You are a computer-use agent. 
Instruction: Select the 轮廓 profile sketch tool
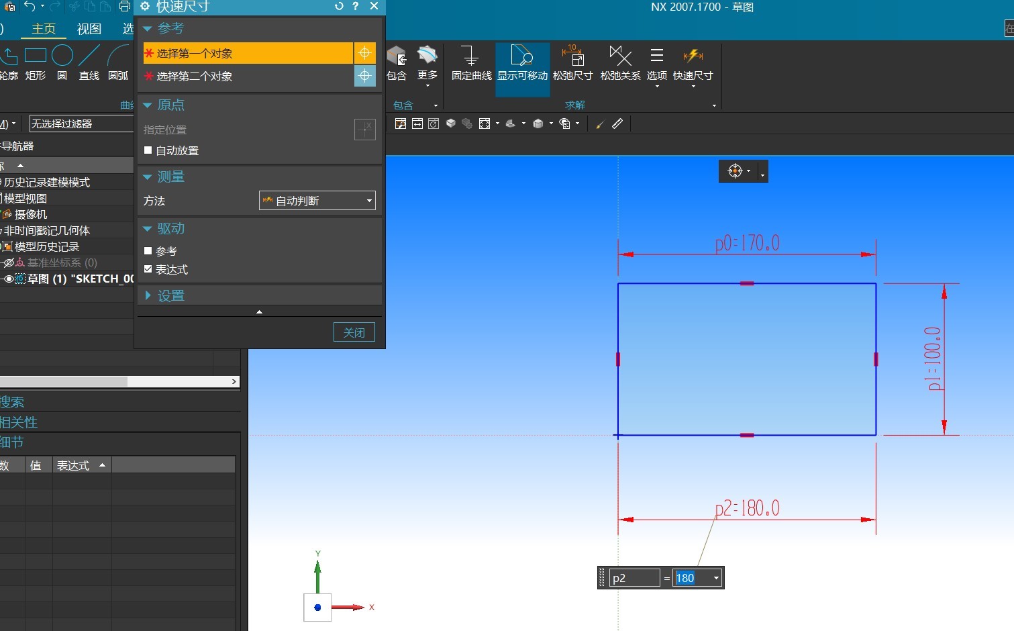click(x=9, y=62)
